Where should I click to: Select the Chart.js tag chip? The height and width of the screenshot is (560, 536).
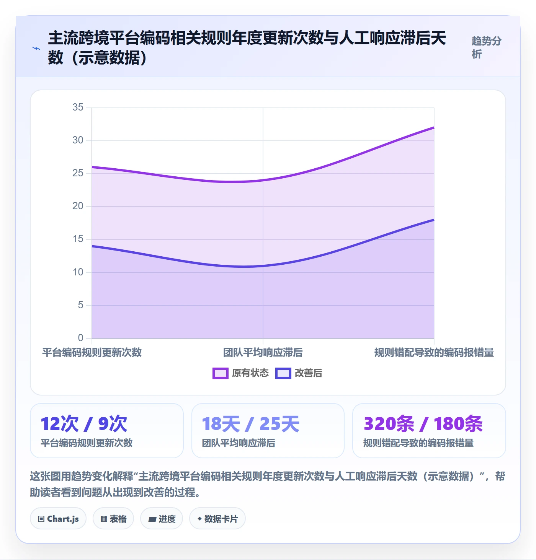[x=58, y=519]
